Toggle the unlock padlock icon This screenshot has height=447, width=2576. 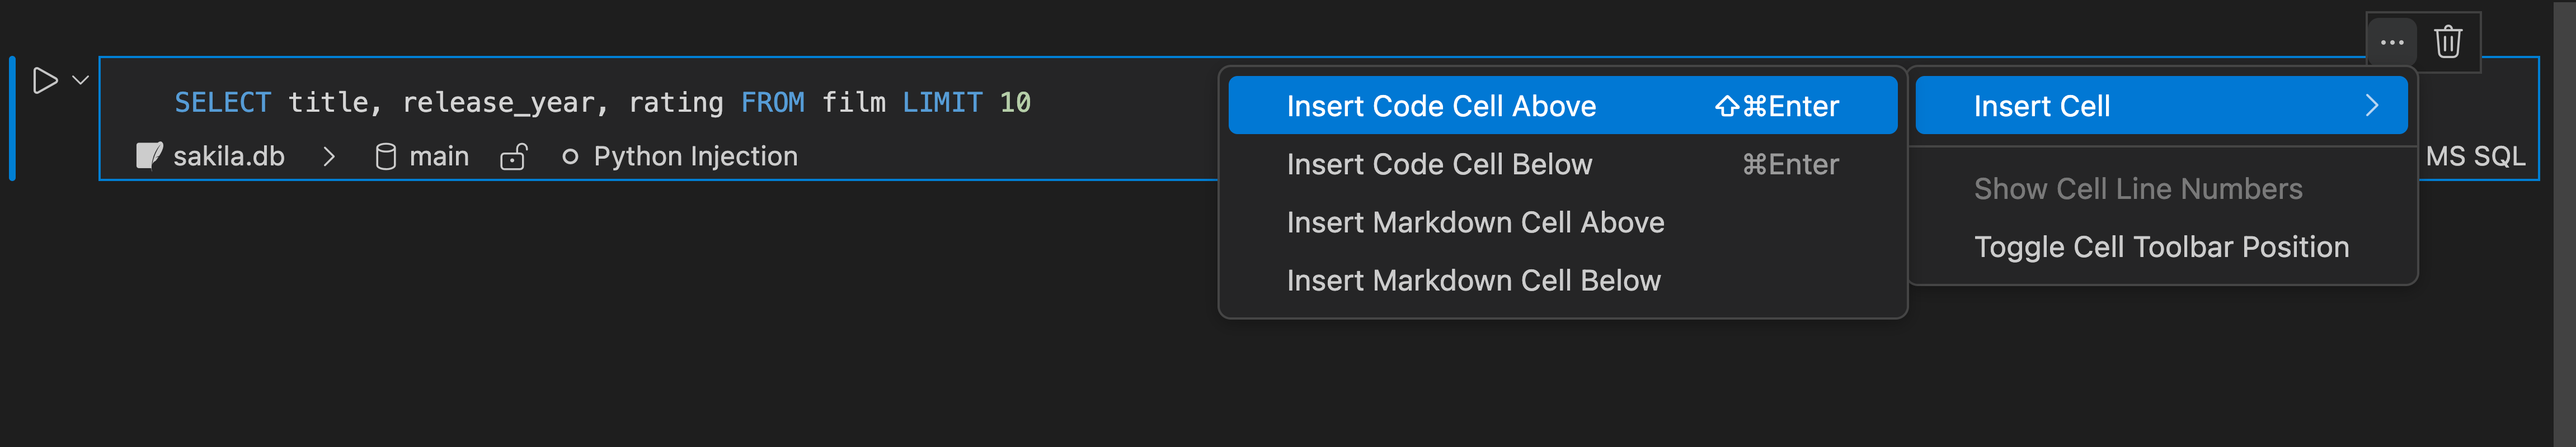pos(513,156)
